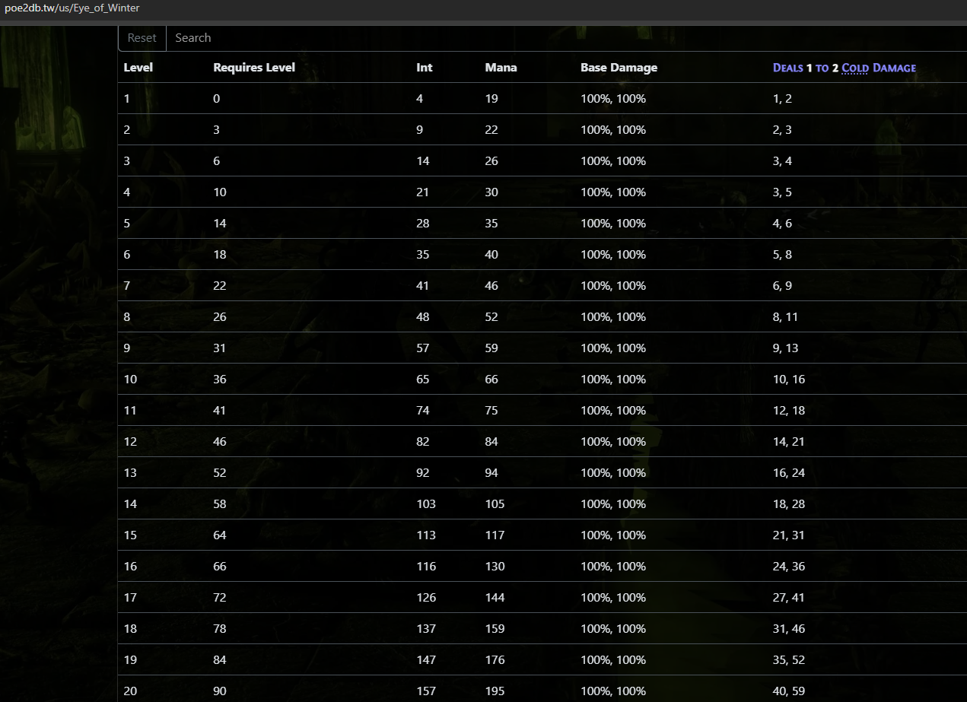Image resolution: width=967 pixels, height=702 pixels.
Task: Sort by the Mana column header
Action: (501, 68)
